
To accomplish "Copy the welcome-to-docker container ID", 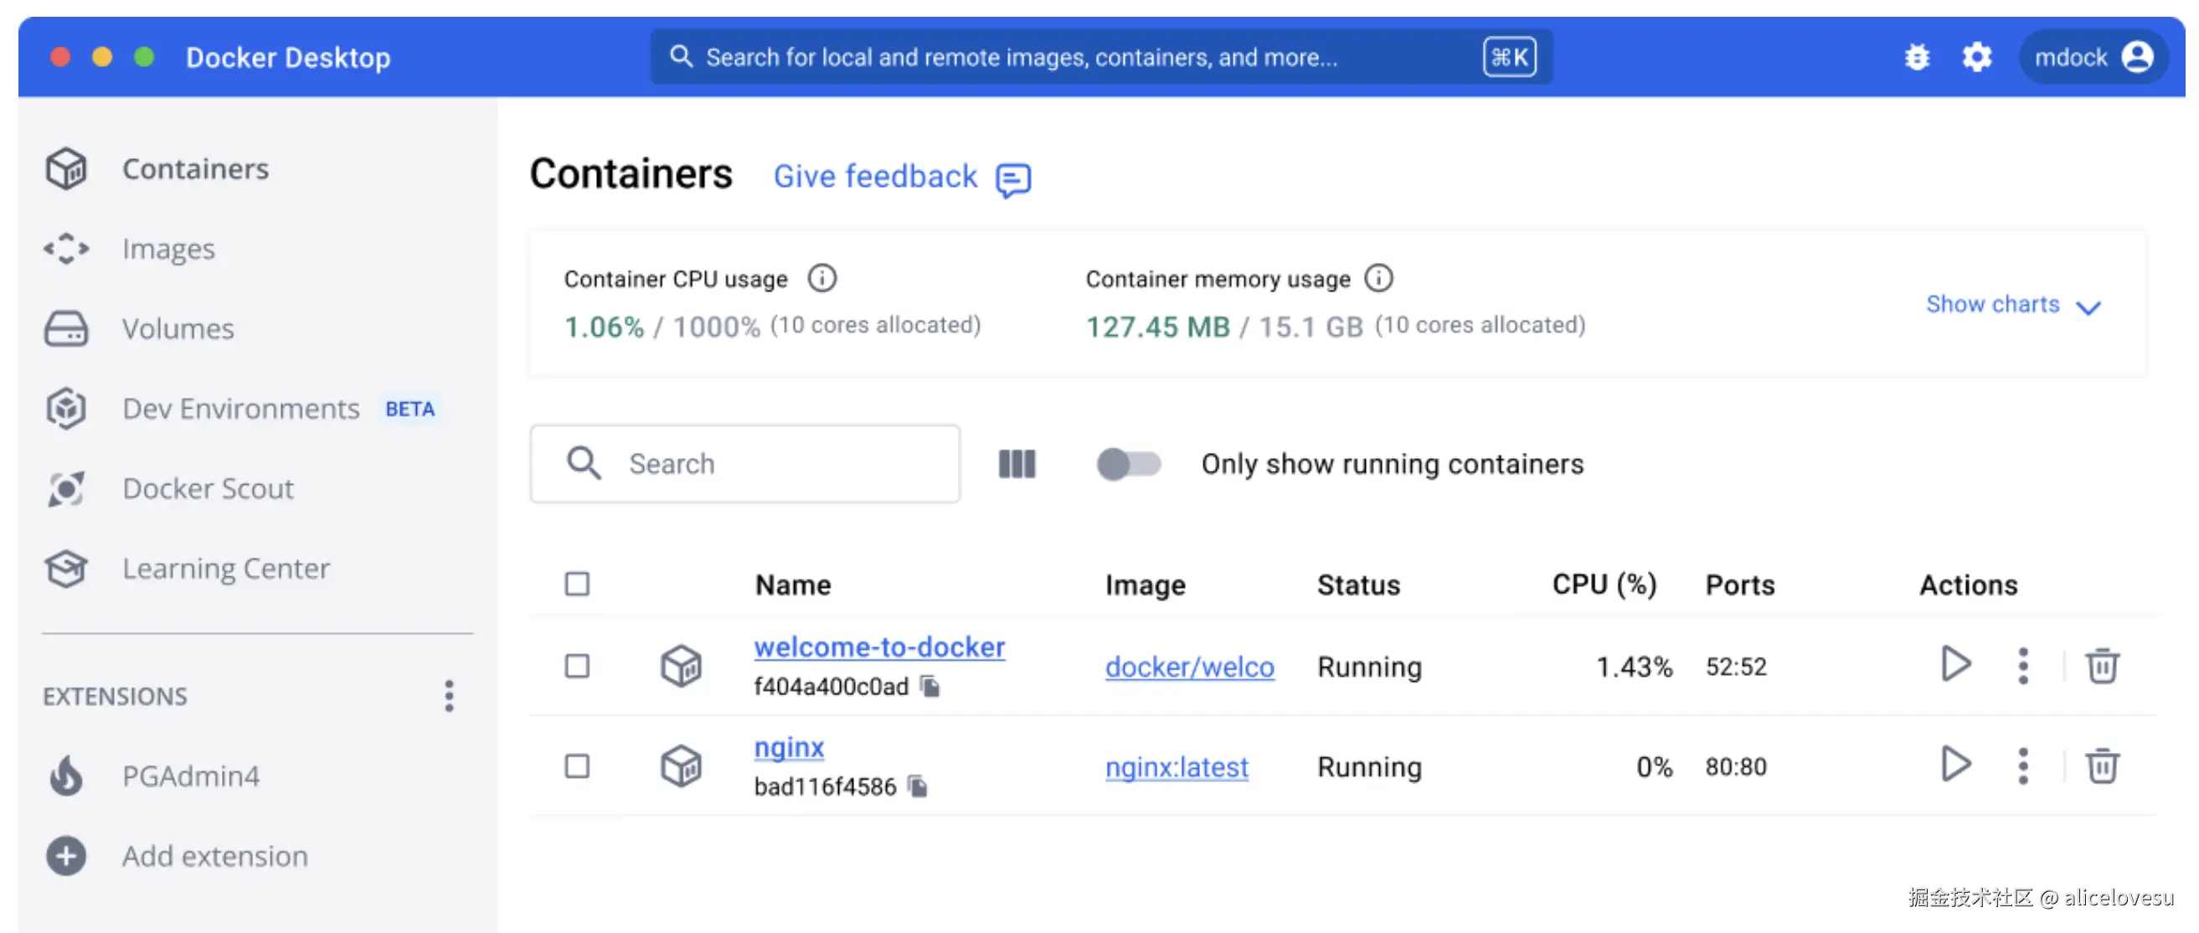I will coord(930,685).
